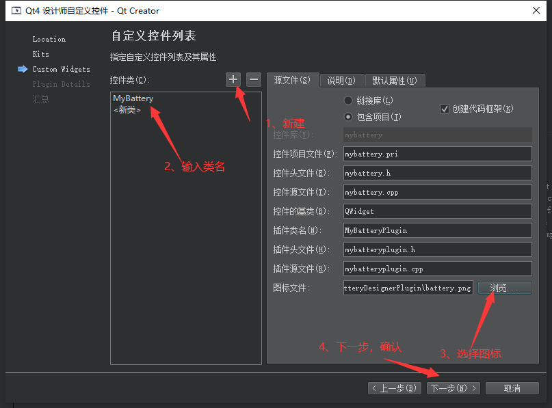The image size is (552, 408).
Task: Cancel the wizard with the 取消 button
Action: [512, 388]
